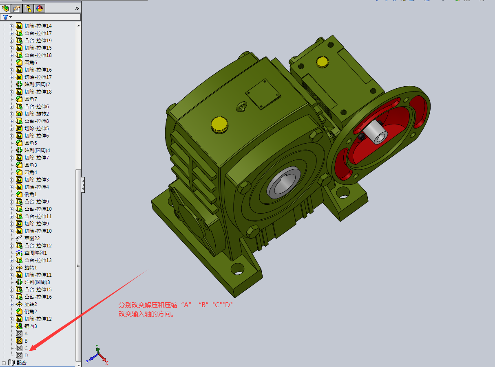This screenshot has width=495, height=367.
Task: Open the feature tree filter dropdown
Action: click(7, 17)
